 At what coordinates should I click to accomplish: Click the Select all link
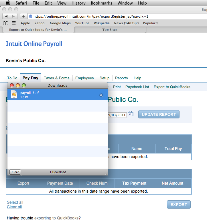(15, 202)
